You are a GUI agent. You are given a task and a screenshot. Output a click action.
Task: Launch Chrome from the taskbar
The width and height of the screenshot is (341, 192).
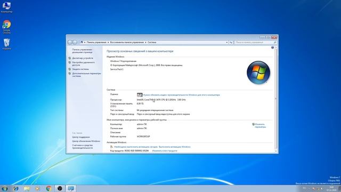pyautogui.click(x=48, y=188)
